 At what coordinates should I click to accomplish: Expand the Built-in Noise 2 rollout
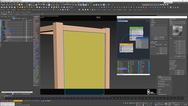177,61
